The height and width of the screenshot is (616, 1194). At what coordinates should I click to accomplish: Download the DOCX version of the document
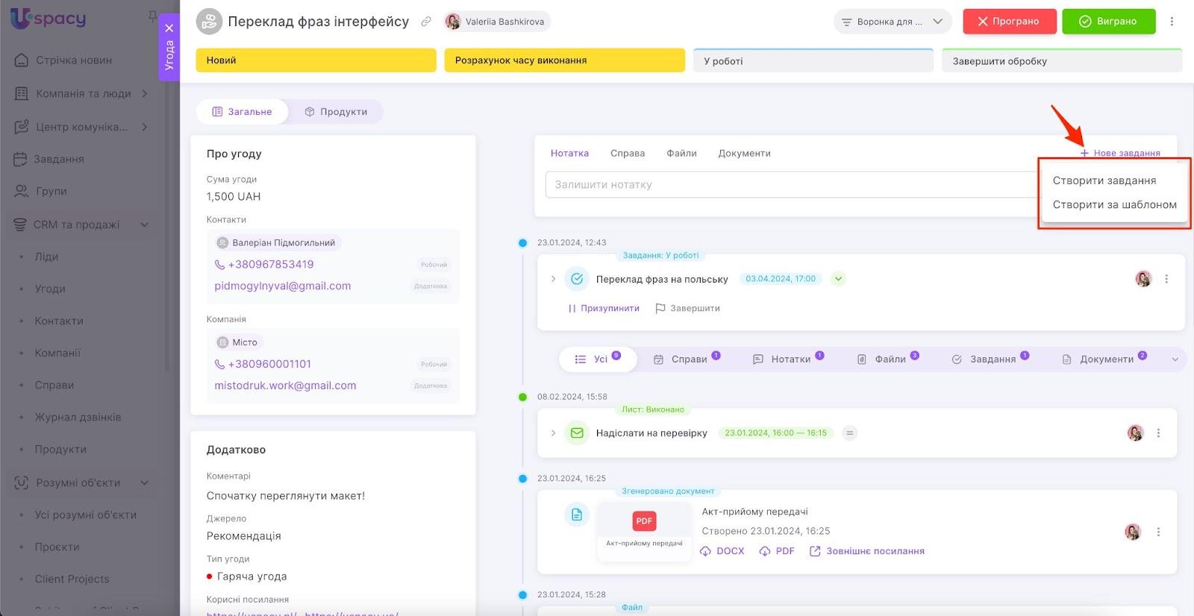pos(722,551)
